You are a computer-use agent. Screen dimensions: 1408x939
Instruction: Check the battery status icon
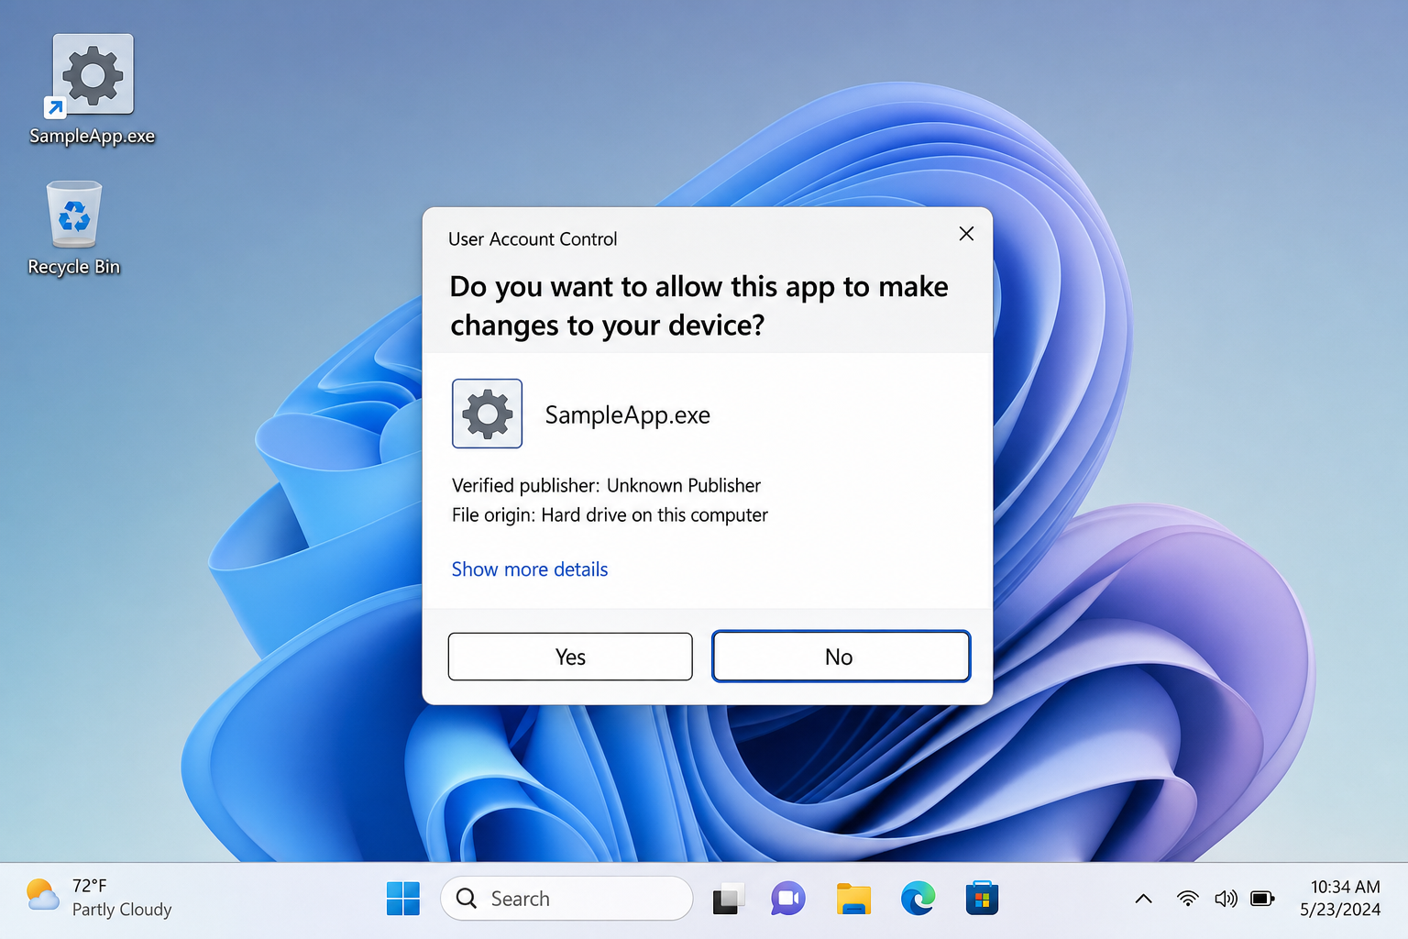(1263, 899)
